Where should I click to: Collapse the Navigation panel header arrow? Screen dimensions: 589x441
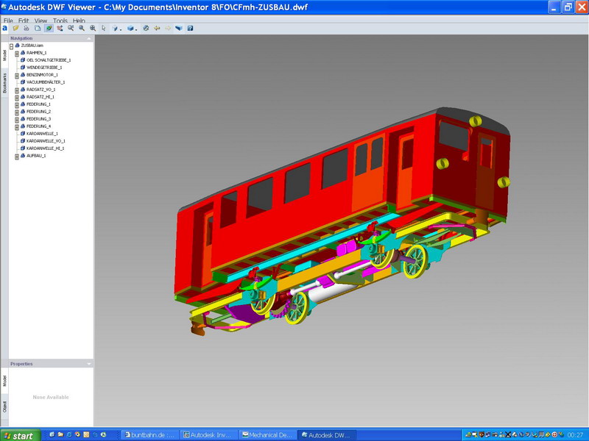(89, 38)
